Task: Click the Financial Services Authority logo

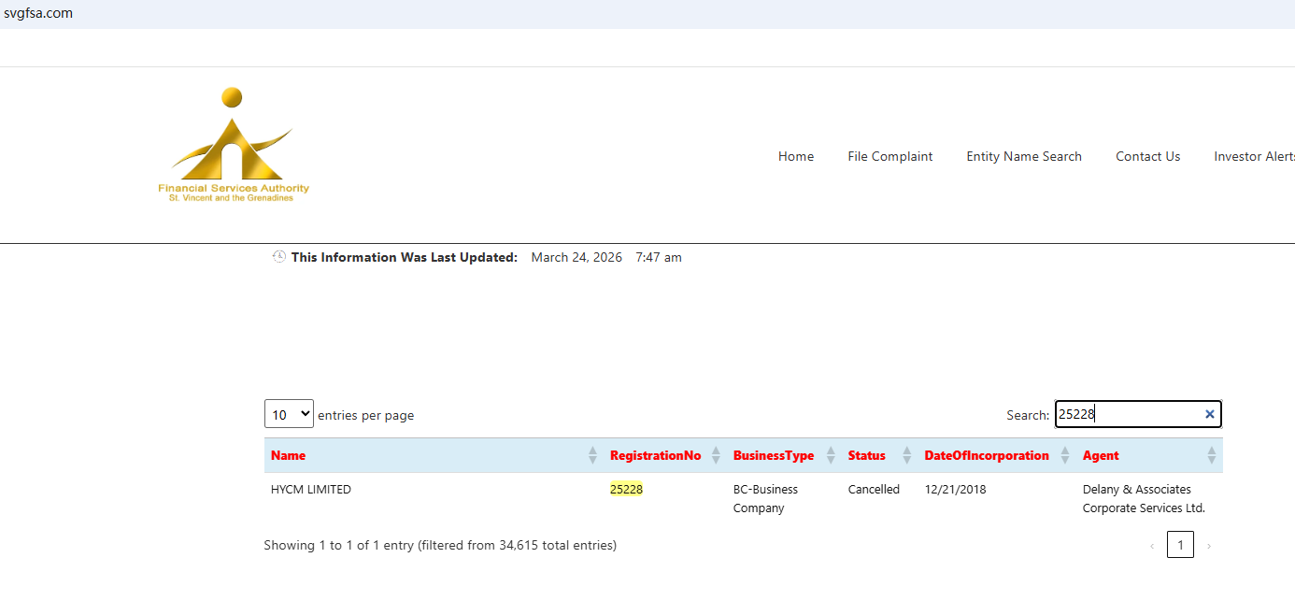Action: click(233, 145)
